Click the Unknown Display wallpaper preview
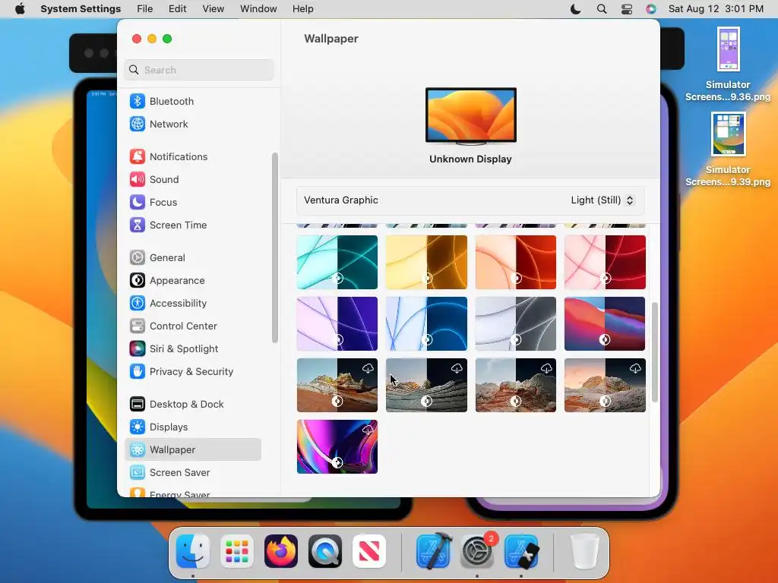 (471, 116)
